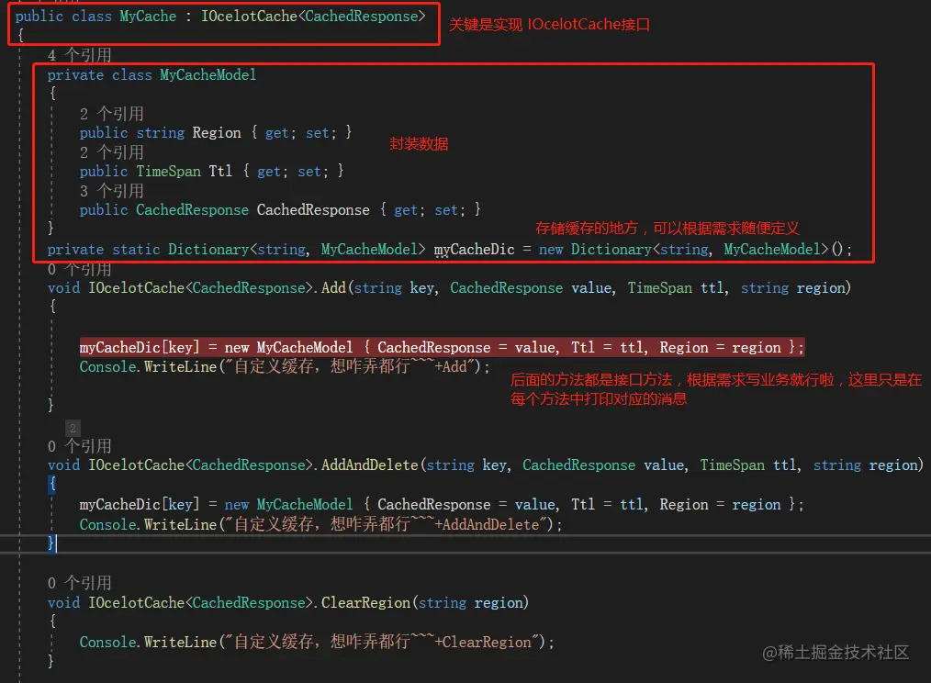Screen dimensions: 931x683
Task: Select the Region property name
Action: click(x=217, y=132)
